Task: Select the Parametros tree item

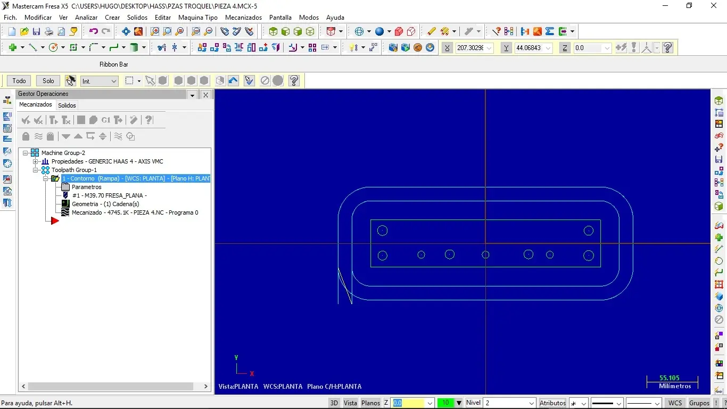Action: click(86, 187)
